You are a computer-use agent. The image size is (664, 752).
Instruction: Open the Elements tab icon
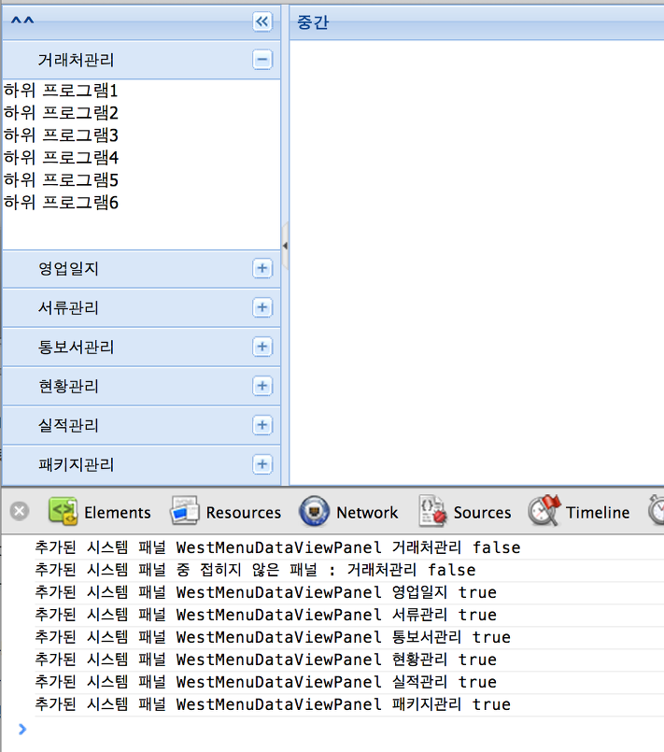63,511
